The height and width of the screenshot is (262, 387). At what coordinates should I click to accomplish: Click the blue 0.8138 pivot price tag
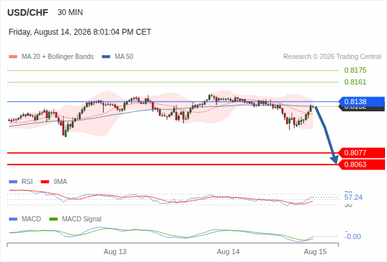[x=361, y=102]
